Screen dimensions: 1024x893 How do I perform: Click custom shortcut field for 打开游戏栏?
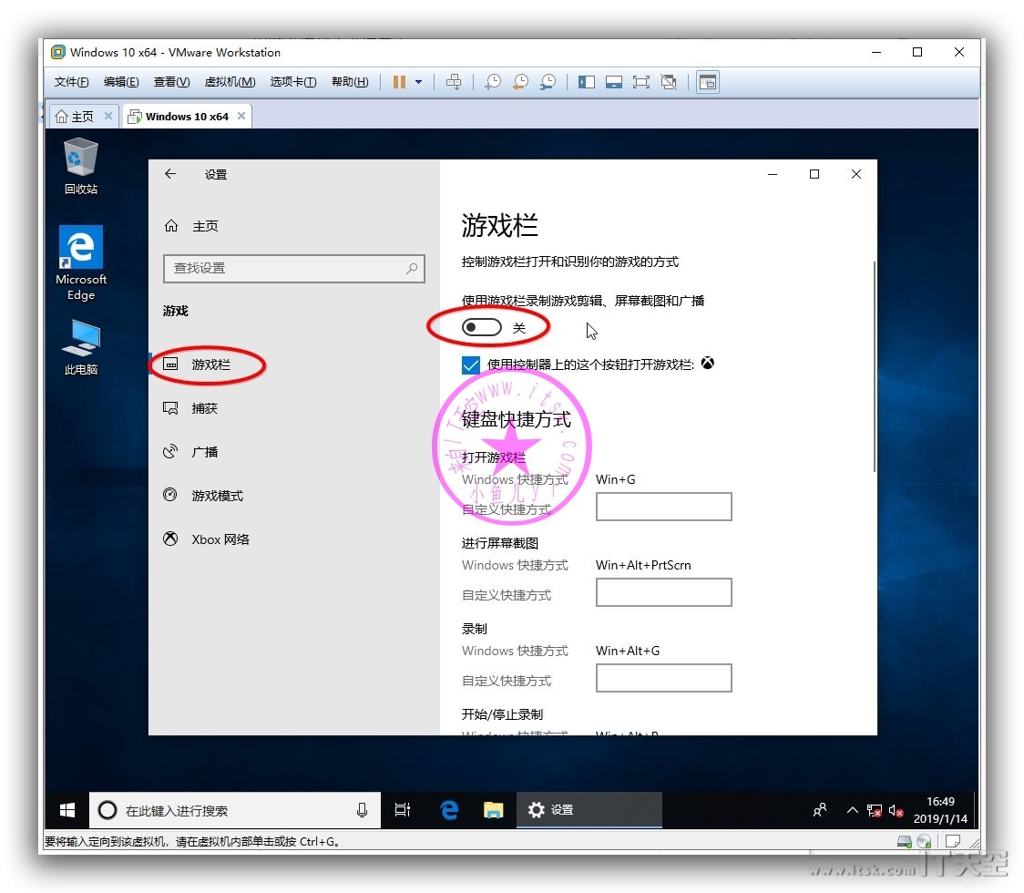(x=663, y=507)
